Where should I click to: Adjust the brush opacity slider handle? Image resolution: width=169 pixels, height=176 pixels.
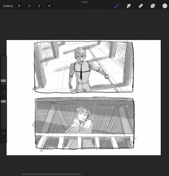click(3, 101)
